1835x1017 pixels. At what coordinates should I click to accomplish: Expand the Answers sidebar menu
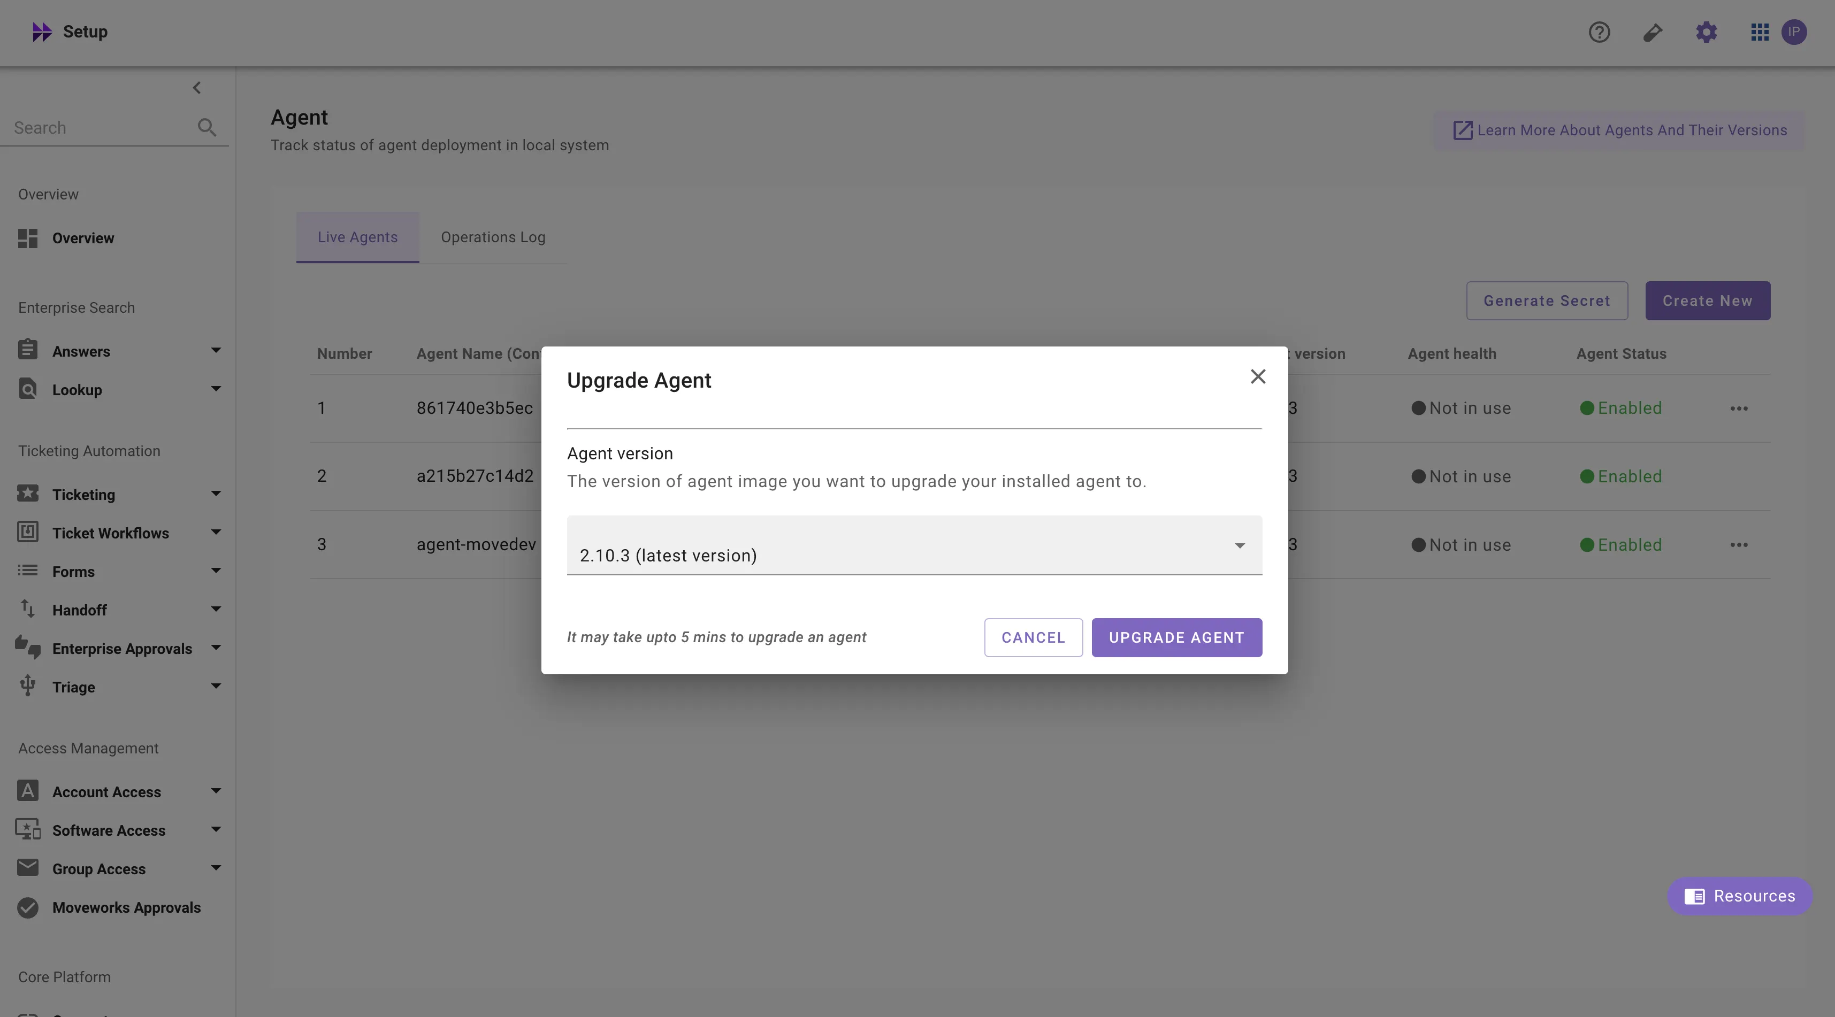pyautogui.click(x=216, y=350)
